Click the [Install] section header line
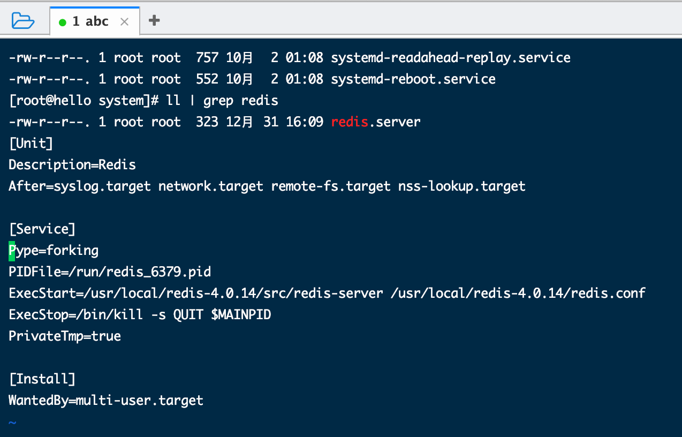The width and height of the screenshot is (682, 437). pyautogui.click(x=42, y=379)
